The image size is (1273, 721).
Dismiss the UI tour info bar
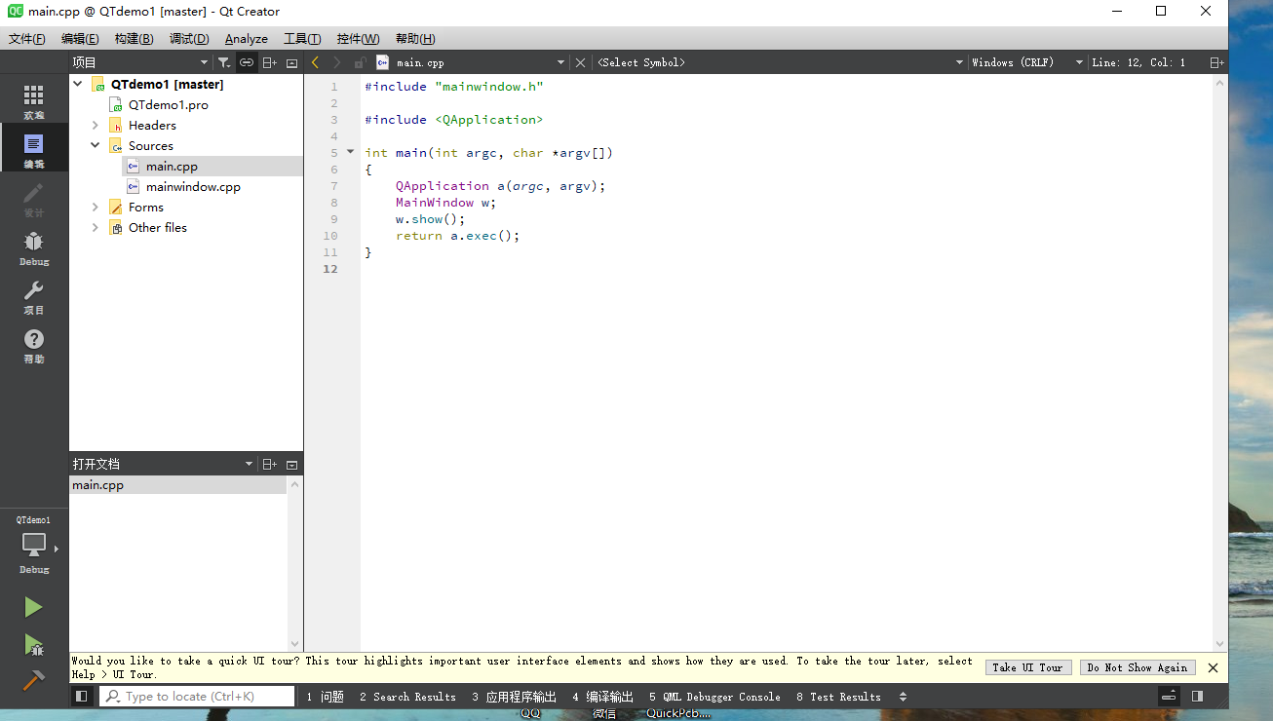point(1213,667)
